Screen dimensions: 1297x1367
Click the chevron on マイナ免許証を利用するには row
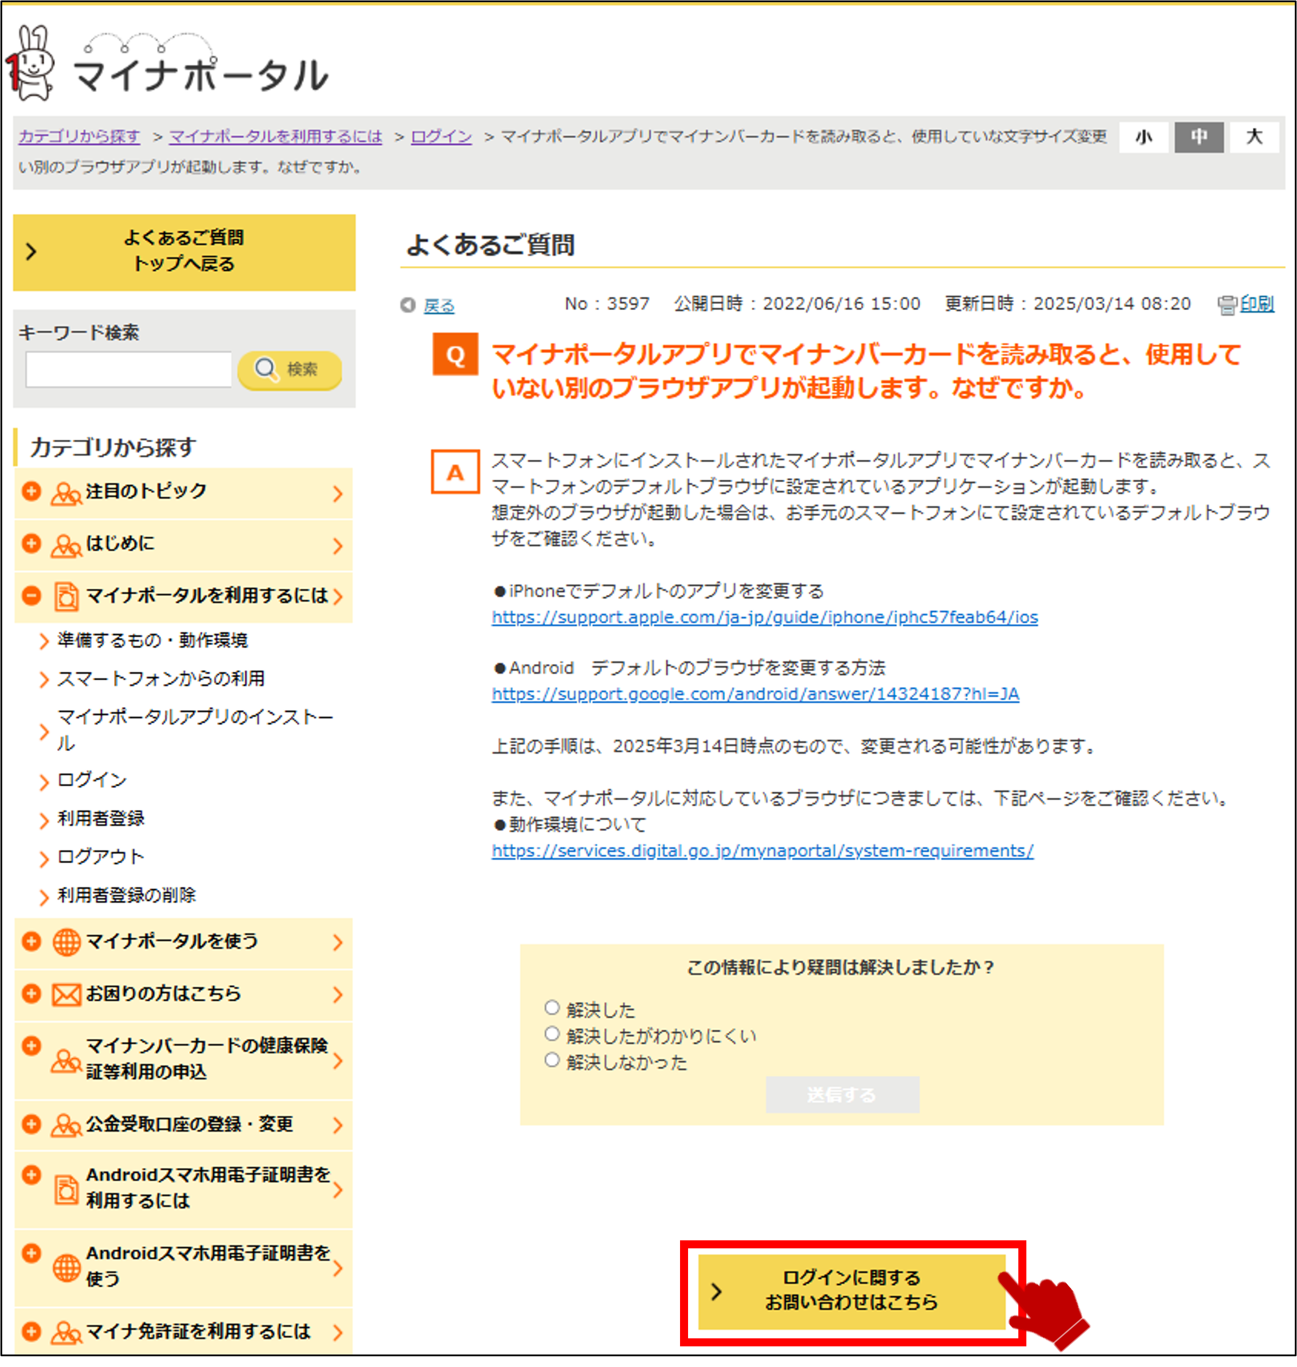point(338,1333)
